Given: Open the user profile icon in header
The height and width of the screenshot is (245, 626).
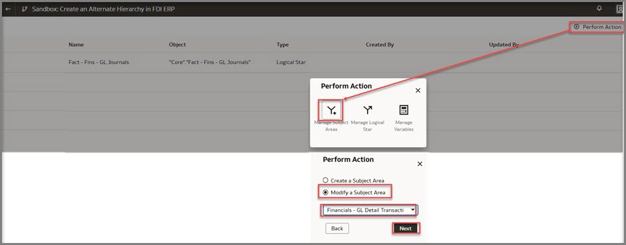Looking at the screenshot, I should [x=620, y=9].
